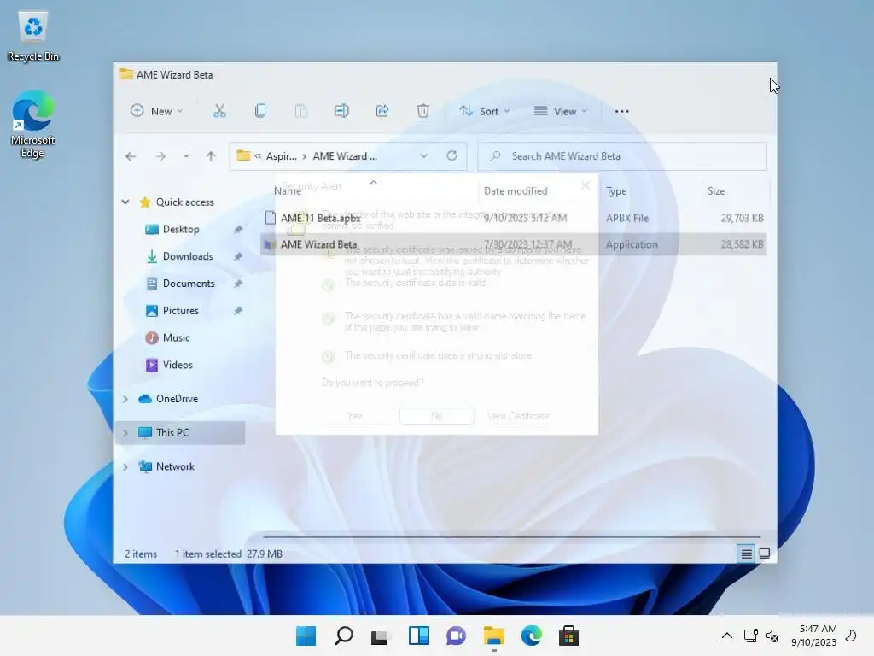Open the Chat app on the taskbar
The height and width of the screenshot is (656, 874).
[x=456, y=635]
